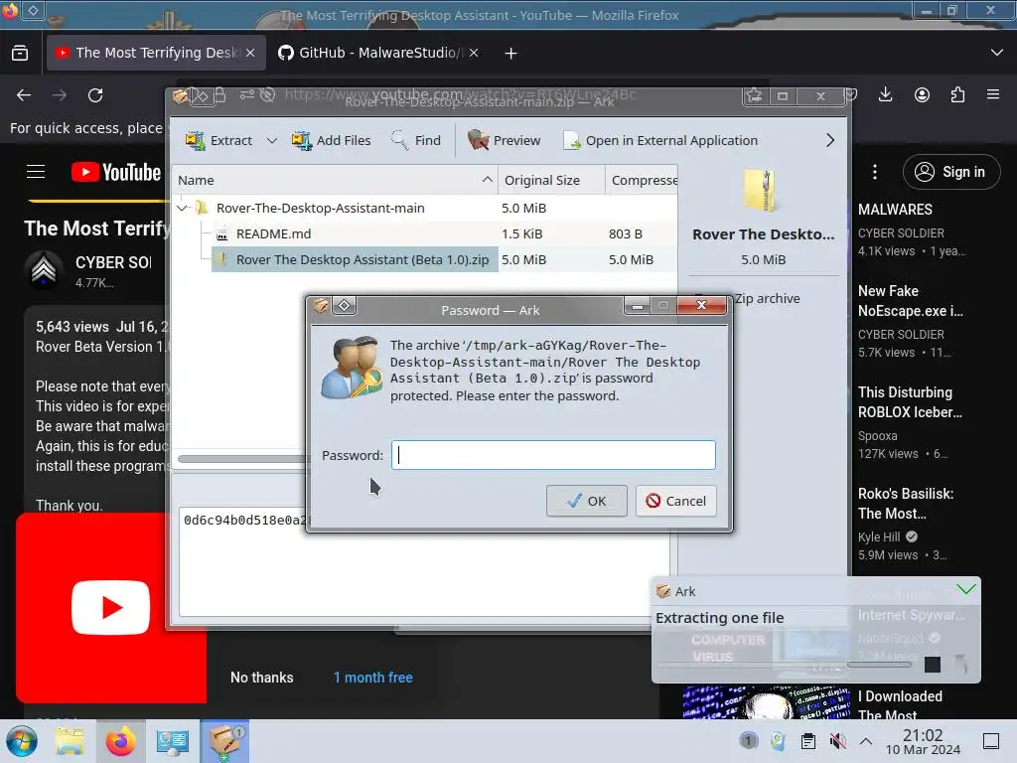Open the Extract dropdown arrow in Ark
Viewport: 1017px width, 763px height.
pyautogui.click(x=272, y=141)
